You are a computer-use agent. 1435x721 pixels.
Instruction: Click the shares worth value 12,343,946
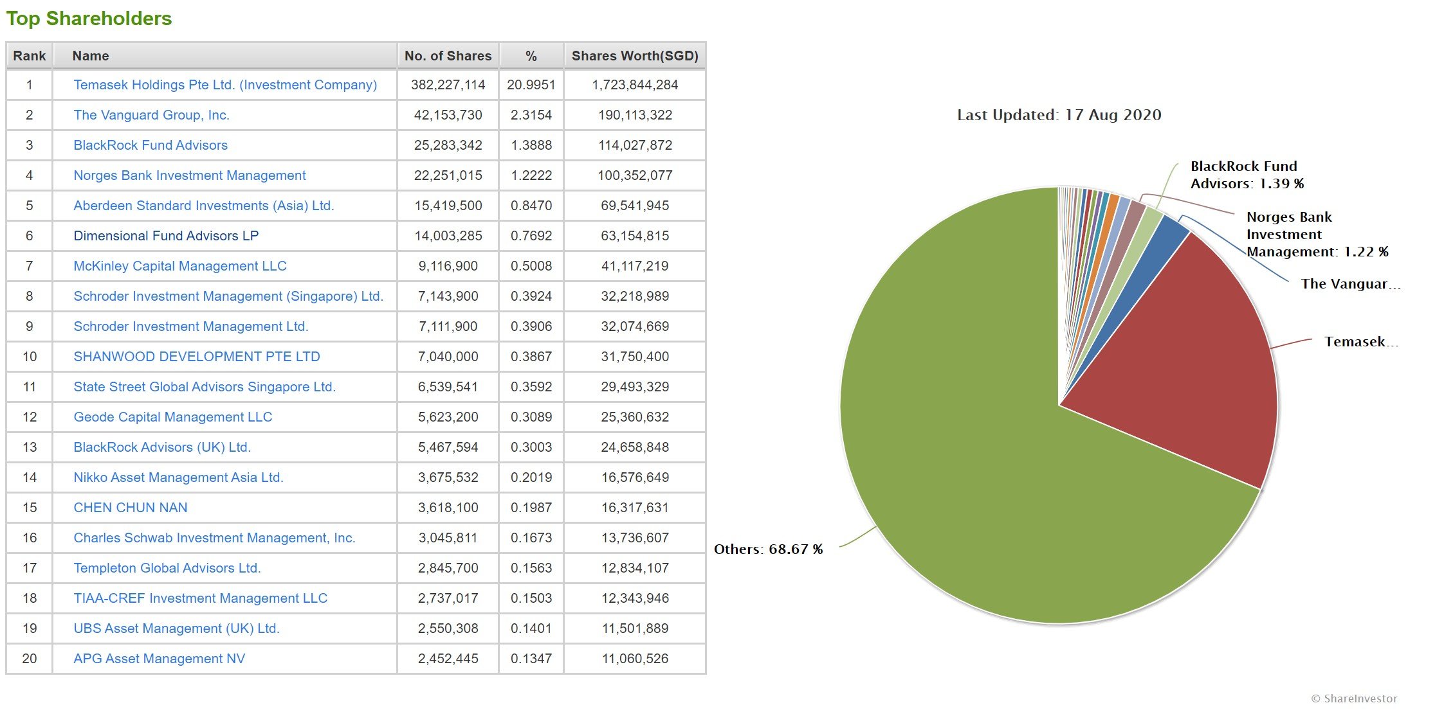pos(635,598)
